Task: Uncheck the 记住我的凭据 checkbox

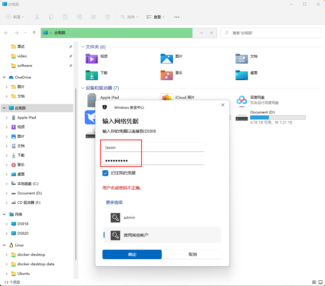Action: 105,173
